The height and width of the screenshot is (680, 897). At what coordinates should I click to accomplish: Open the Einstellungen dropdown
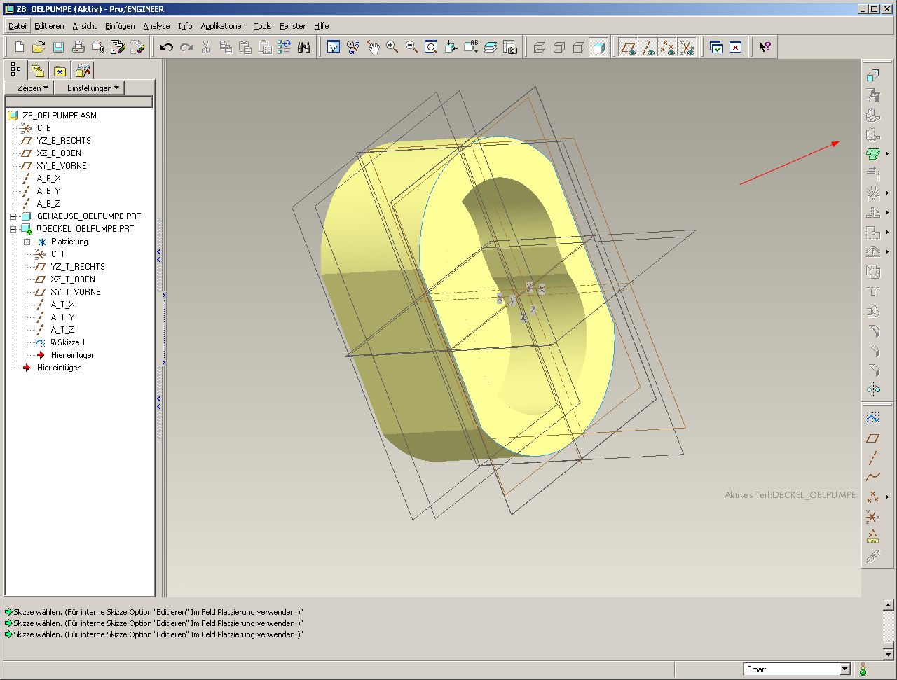(x=93, y=88)
